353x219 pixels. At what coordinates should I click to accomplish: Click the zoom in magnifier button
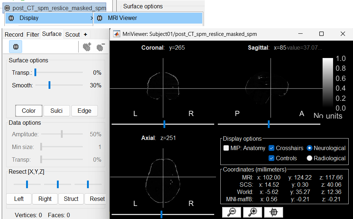(252, 212)
